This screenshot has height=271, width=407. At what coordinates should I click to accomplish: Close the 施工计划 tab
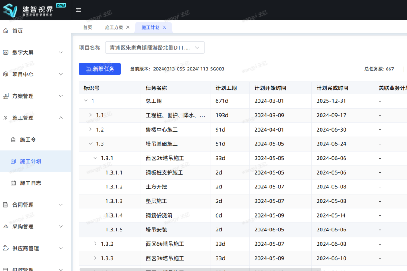coord(165,27)
